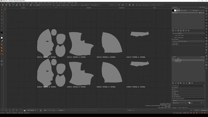The height and width of the screenshot is (117, 208).
Task: Click the Disabled button at bottom right
Action: (x=204, y=110)
